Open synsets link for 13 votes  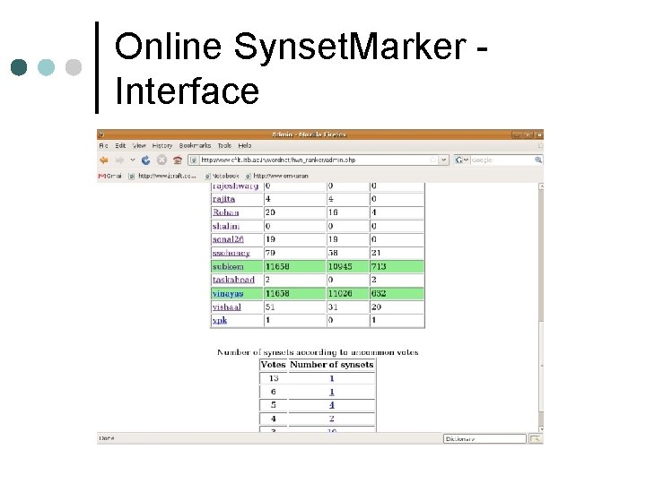coord(332,378)
